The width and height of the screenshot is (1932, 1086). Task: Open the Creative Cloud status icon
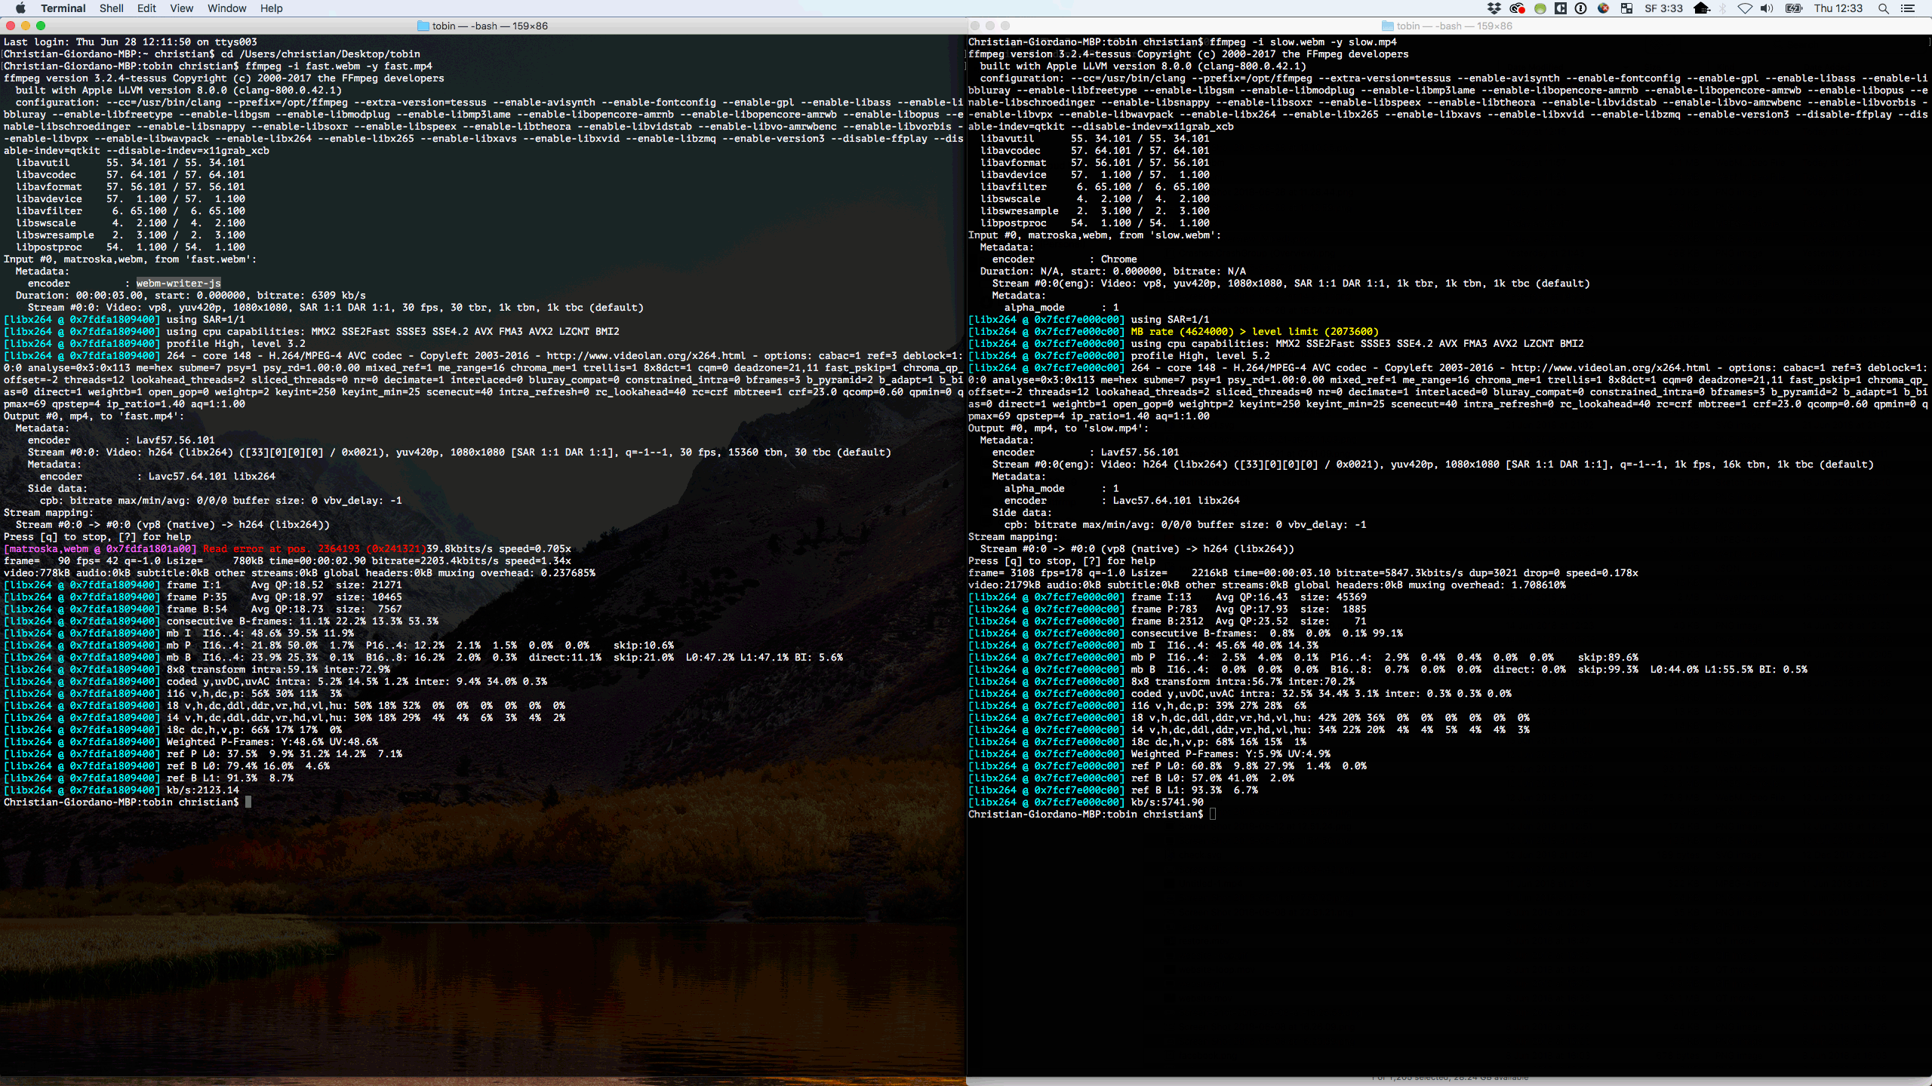click(1518, 8)
